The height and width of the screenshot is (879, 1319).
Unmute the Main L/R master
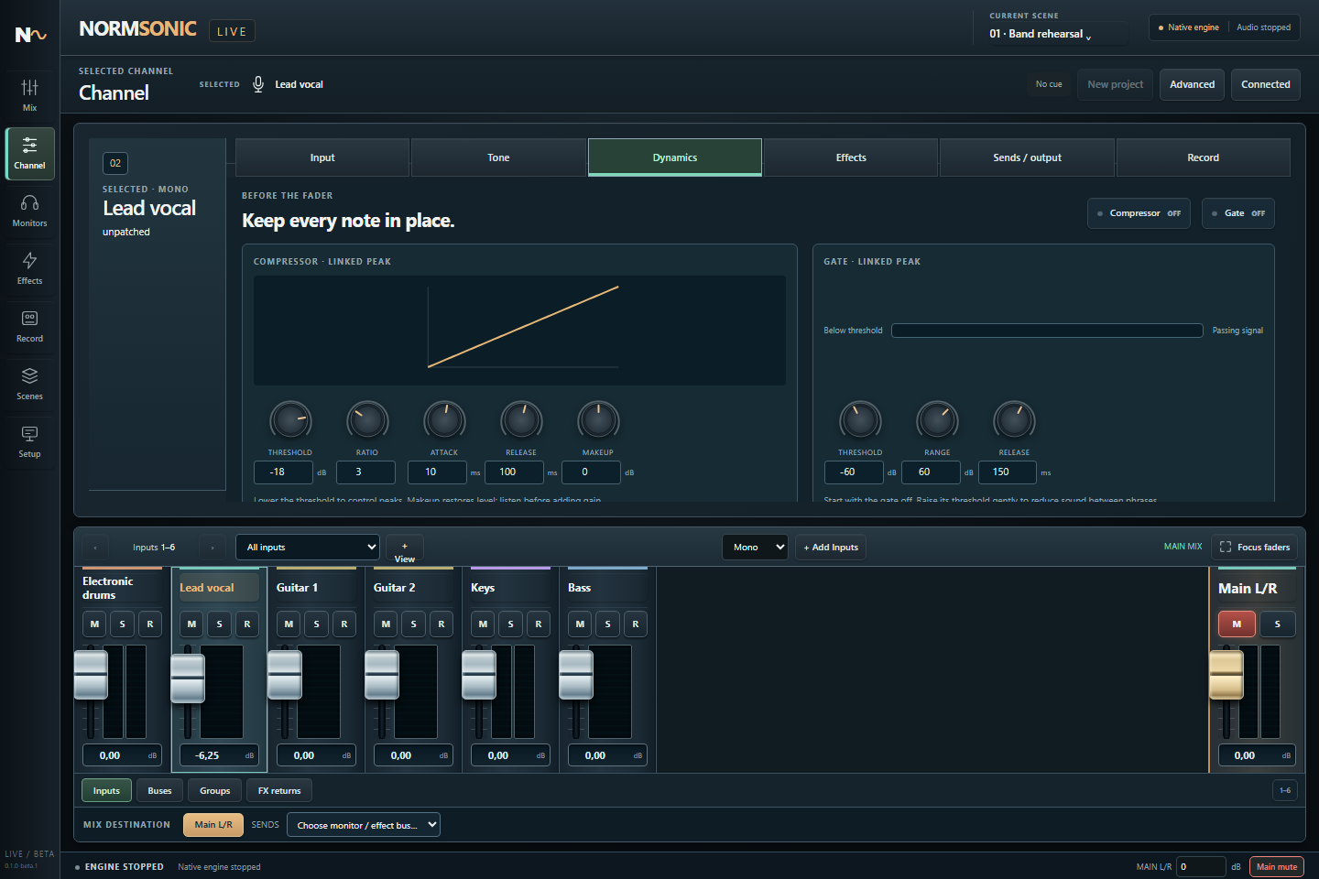(x=1237, y=624)
